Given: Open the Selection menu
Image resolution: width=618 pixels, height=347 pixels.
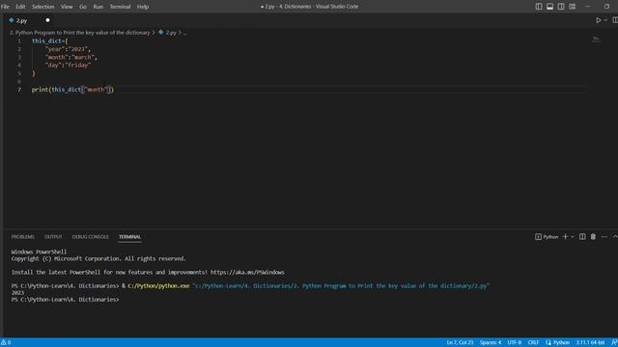Looking at the screenshot, I should point(42,7).
